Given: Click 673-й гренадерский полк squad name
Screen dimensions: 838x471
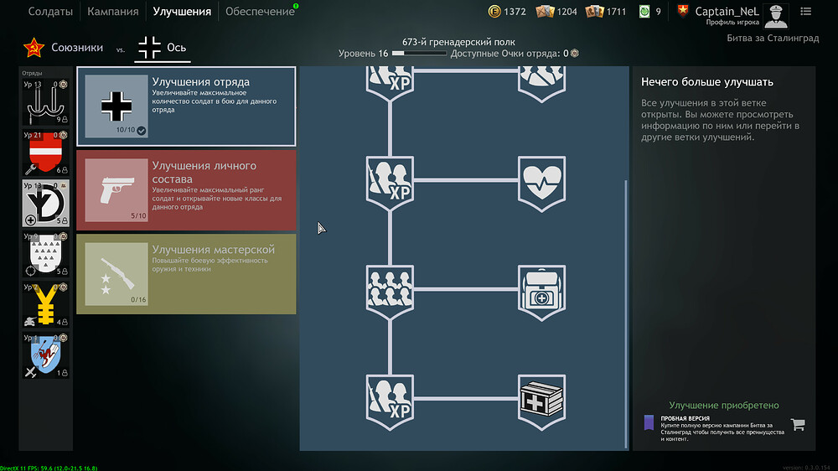Looking at the screenshot, I should click(x=458, y=42).
